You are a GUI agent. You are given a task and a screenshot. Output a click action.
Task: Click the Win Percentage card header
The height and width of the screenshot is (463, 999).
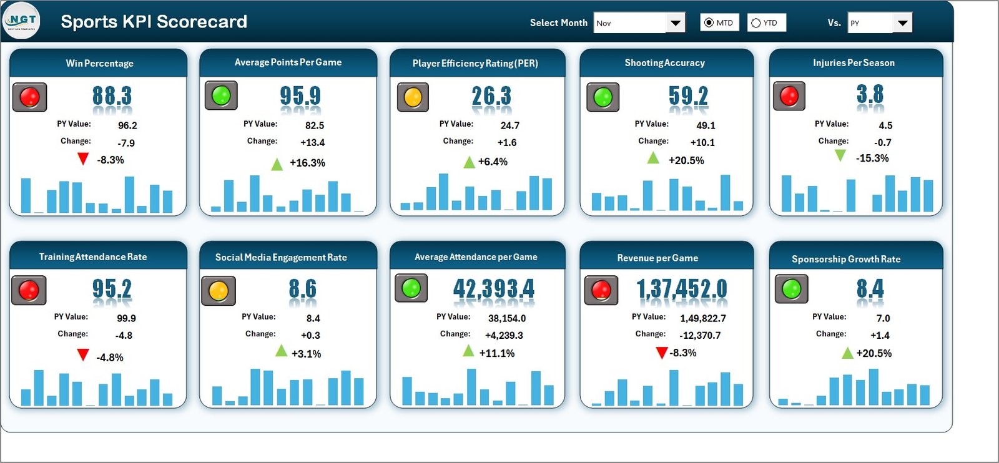click(x=99, y=63)
